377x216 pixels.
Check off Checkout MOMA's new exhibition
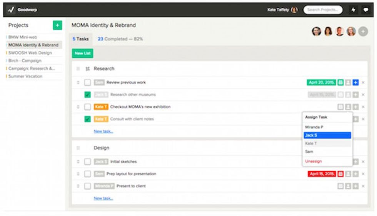coord(88,107)
